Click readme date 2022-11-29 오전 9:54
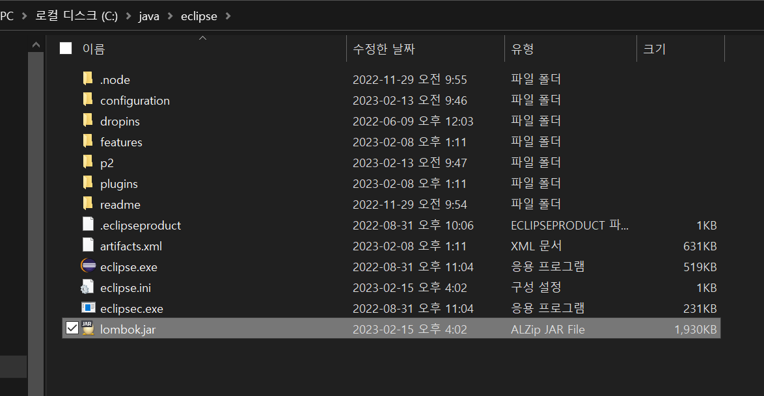The image size is (764, 396). tap(410, 204)
